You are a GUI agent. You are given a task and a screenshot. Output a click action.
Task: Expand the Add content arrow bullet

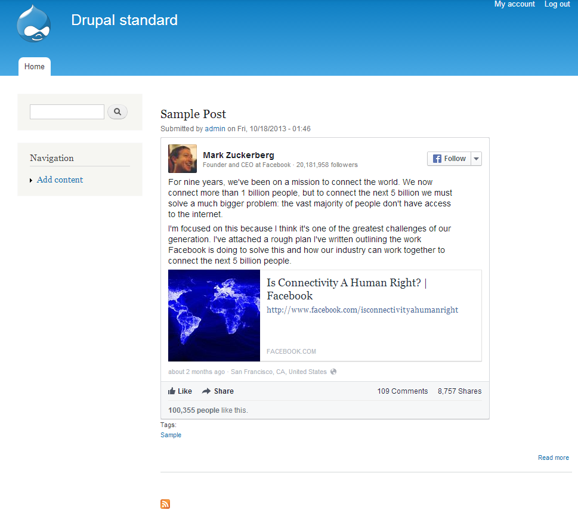[x=31, y=180]
